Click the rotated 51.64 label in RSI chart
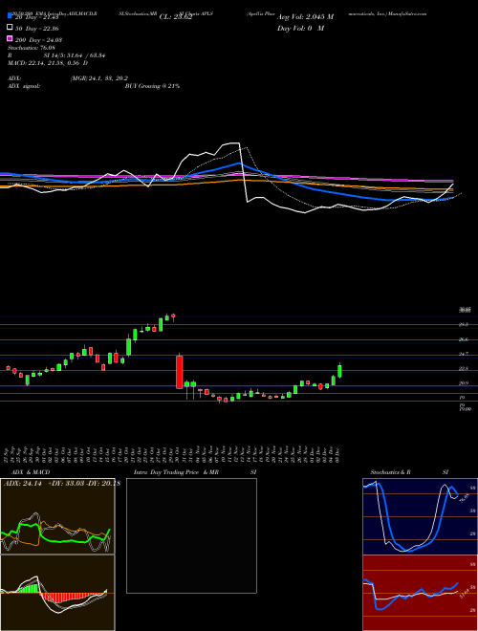This screenshot has height=631, width=478. pos(463,594)
